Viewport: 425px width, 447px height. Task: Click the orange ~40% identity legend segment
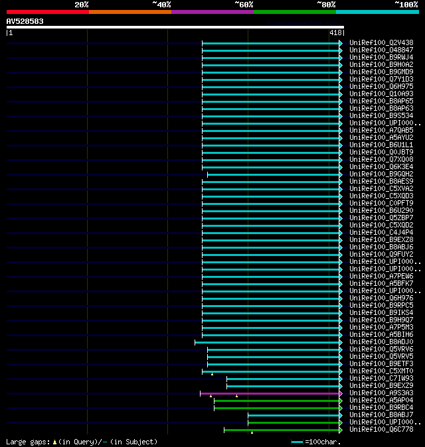point(130,12)
